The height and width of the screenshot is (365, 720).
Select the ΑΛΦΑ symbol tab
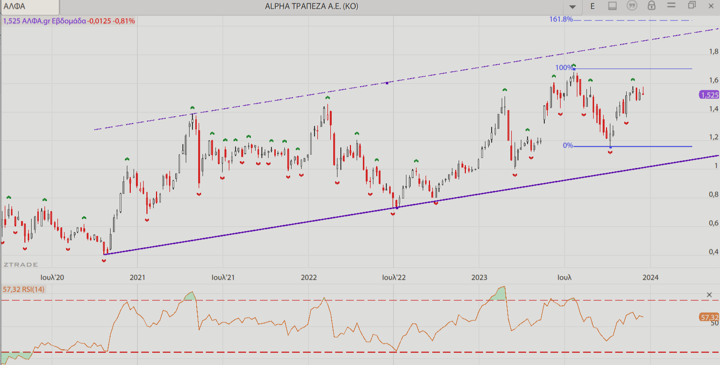click(x=30, y=7)
